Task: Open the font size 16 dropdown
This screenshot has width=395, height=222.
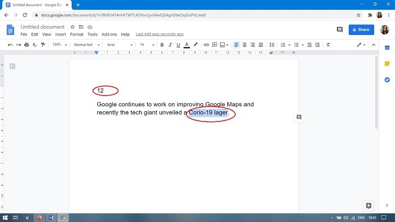Action: coord(147,45)
